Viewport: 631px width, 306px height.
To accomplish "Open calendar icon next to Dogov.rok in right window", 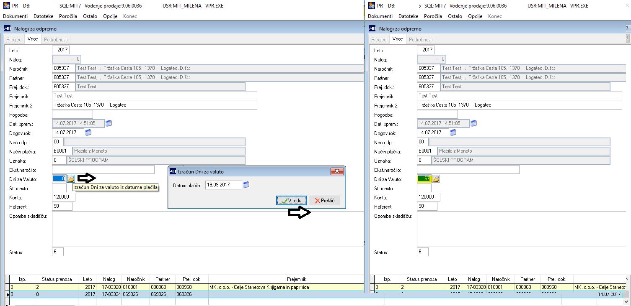I will [453, 133].
